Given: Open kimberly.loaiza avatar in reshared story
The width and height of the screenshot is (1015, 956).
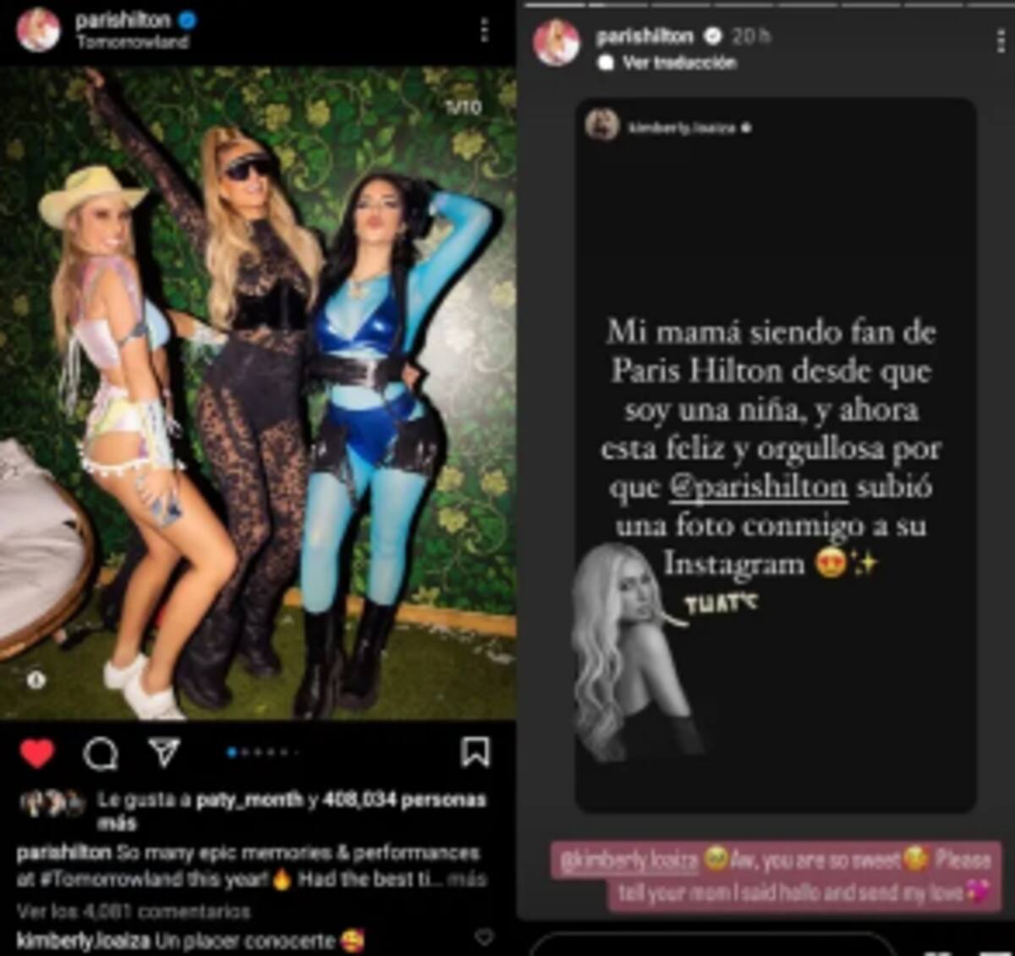Looking at the screenshot, I should tap(601, 127).
